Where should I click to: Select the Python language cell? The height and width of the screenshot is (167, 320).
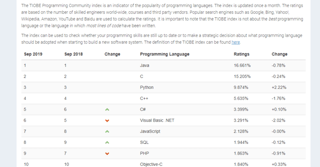[147, 88]
